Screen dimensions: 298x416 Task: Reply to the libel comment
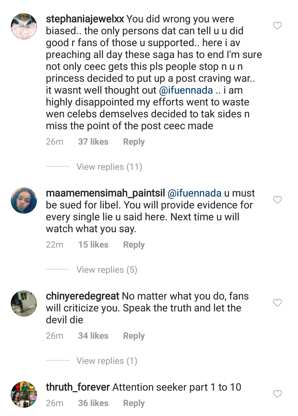click(134, 245)
